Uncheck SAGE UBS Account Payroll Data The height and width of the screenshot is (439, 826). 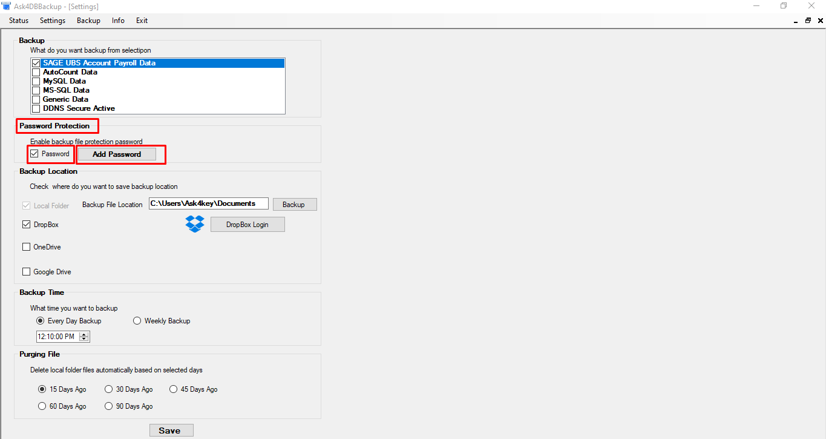(36, 63)
